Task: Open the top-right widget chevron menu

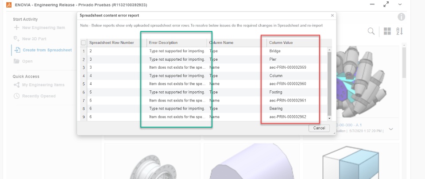Action: click(400, 4)
